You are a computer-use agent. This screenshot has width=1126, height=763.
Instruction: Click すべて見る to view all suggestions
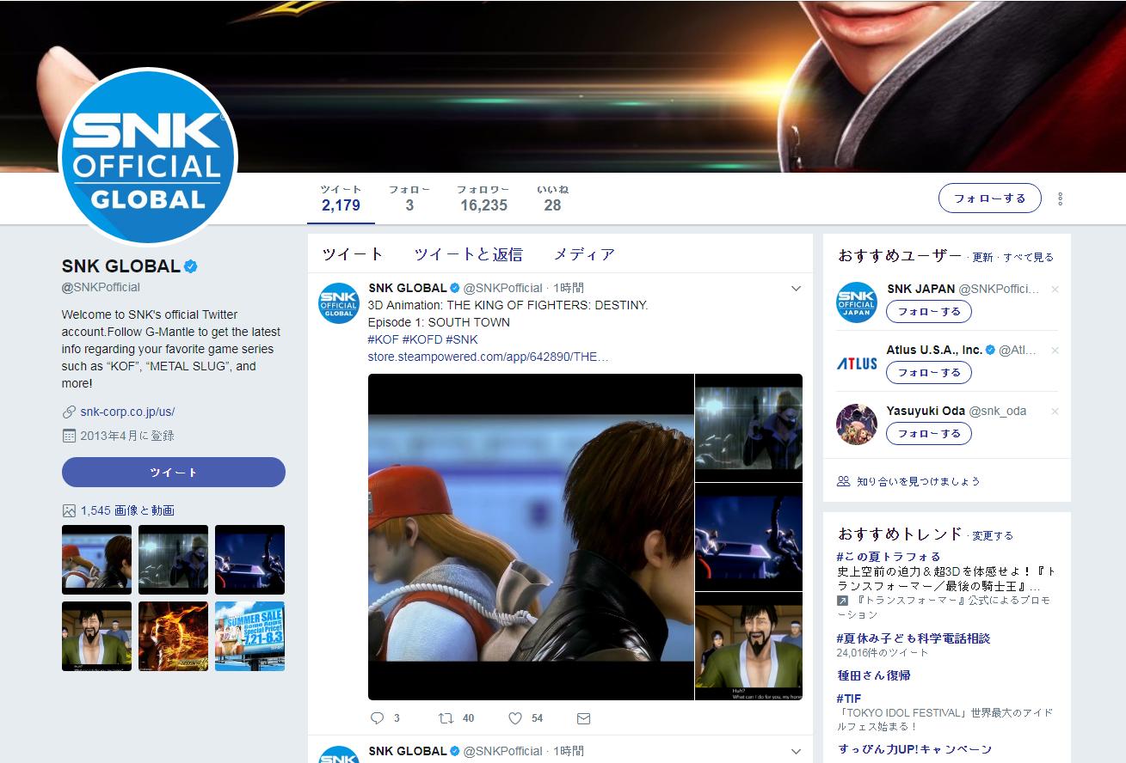(x=1028, y=257)
